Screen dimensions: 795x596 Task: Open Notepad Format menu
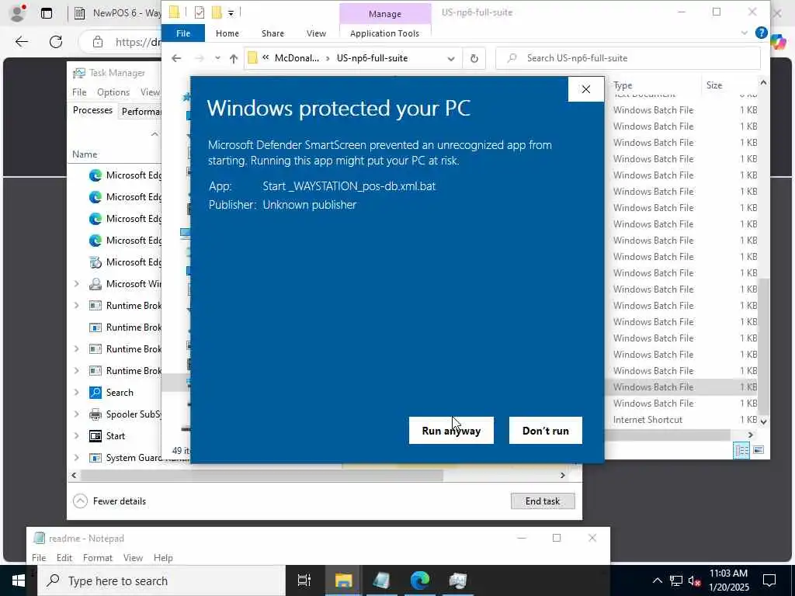pos(97,557)
